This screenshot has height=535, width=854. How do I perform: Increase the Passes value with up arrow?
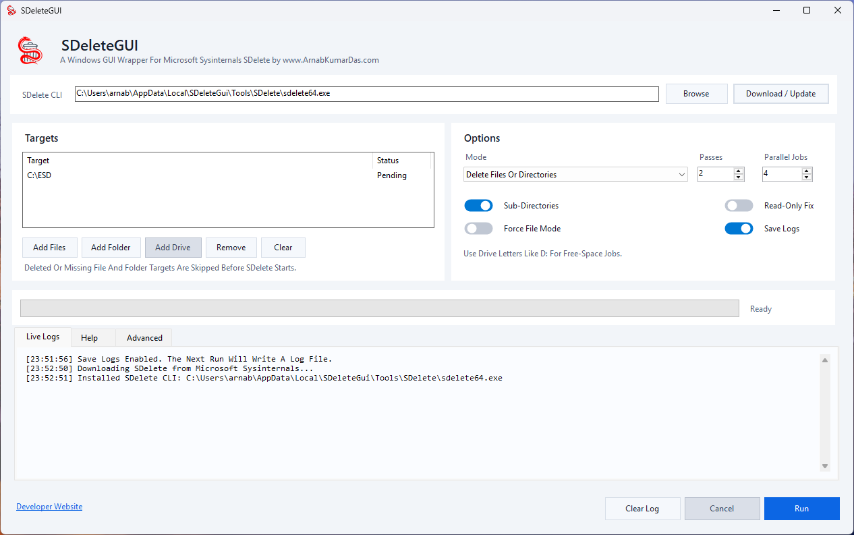pos(739,171)
